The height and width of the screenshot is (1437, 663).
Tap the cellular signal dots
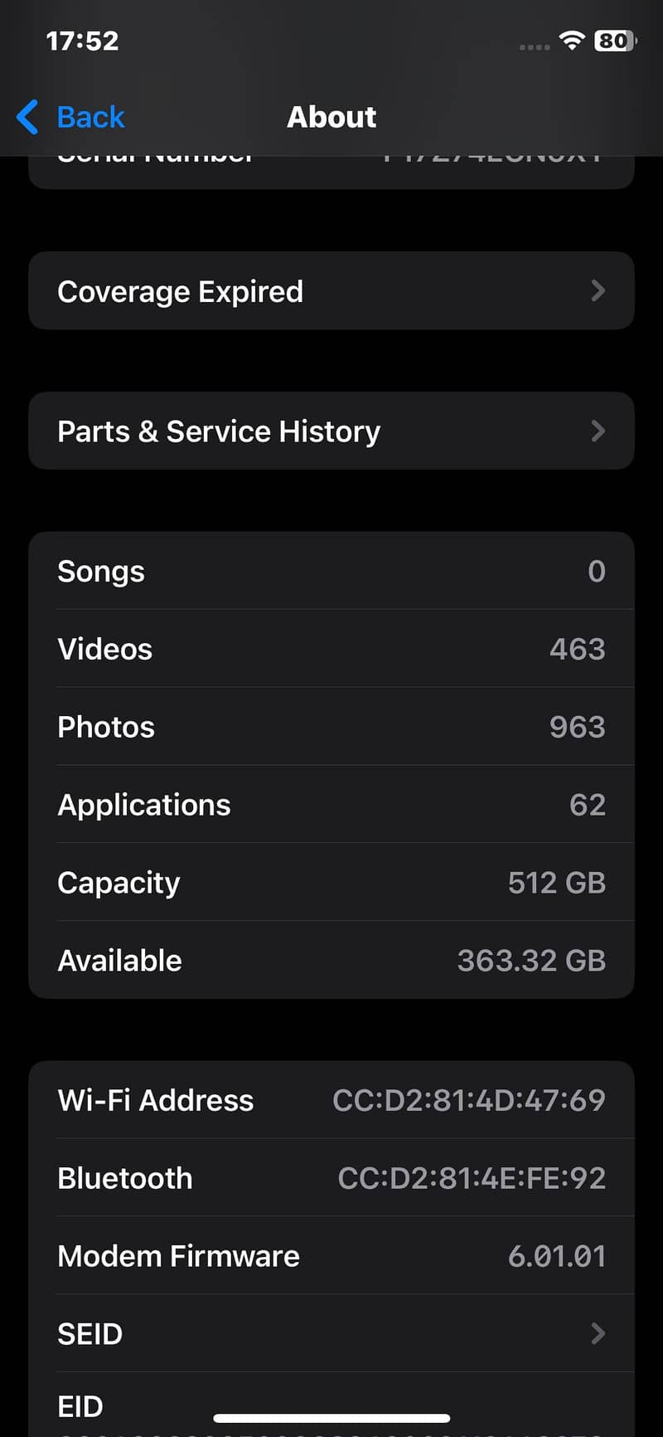[x=534, y=46]
